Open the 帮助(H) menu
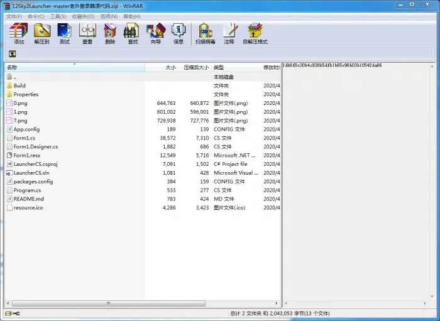The image size is (440, 321). pos(132,16)
